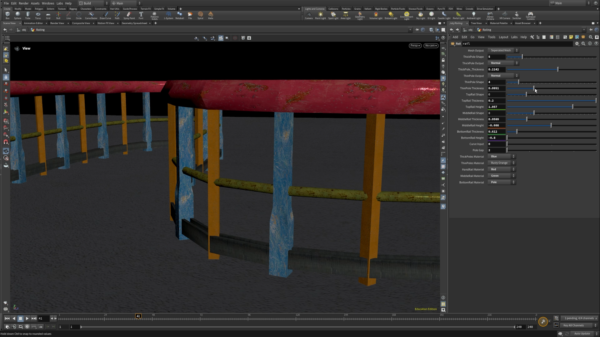The image size is (600, 337).
Task: Open the Rigid Bodies shelf tab
Action: point(381,9)
